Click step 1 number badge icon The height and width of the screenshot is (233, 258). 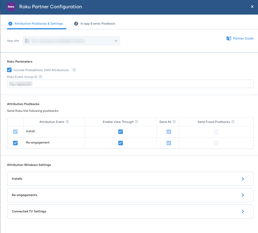coord(10,24)
